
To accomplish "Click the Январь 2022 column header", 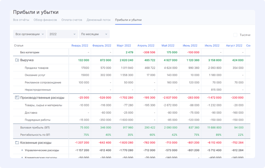I will coord(80,46).
